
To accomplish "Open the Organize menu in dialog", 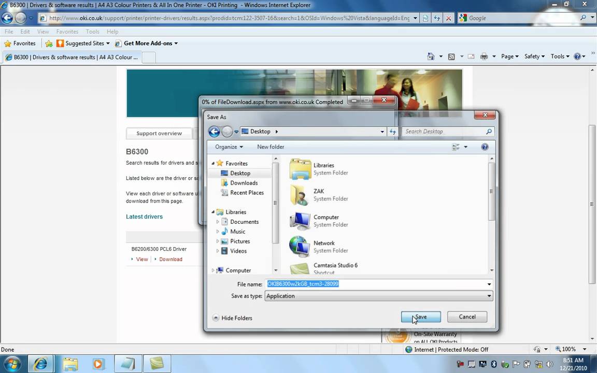I will coord(229,147).
